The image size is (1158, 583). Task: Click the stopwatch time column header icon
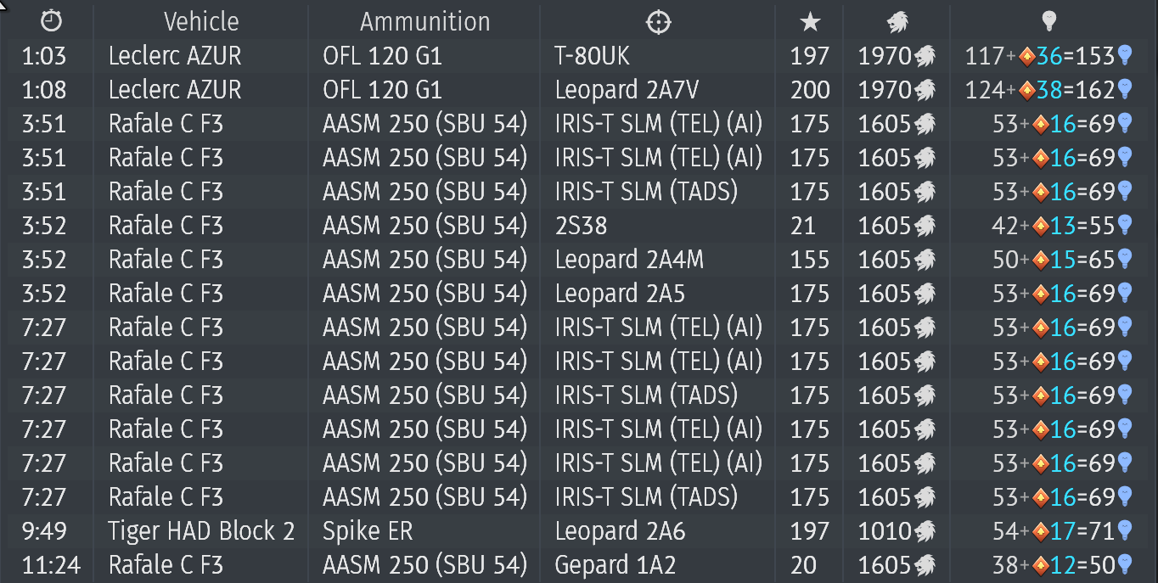pyautogui.click(x=52, y=21)
